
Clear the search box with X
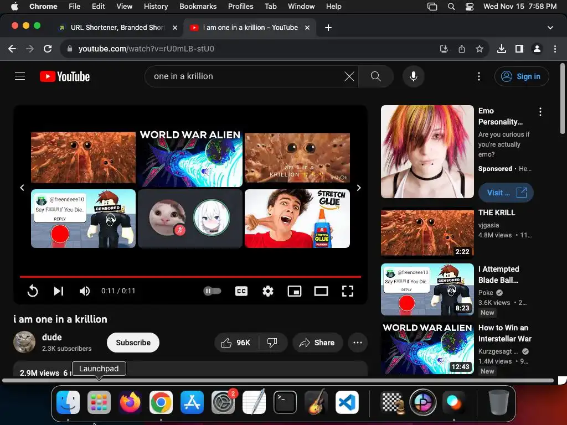click(349, 76)
